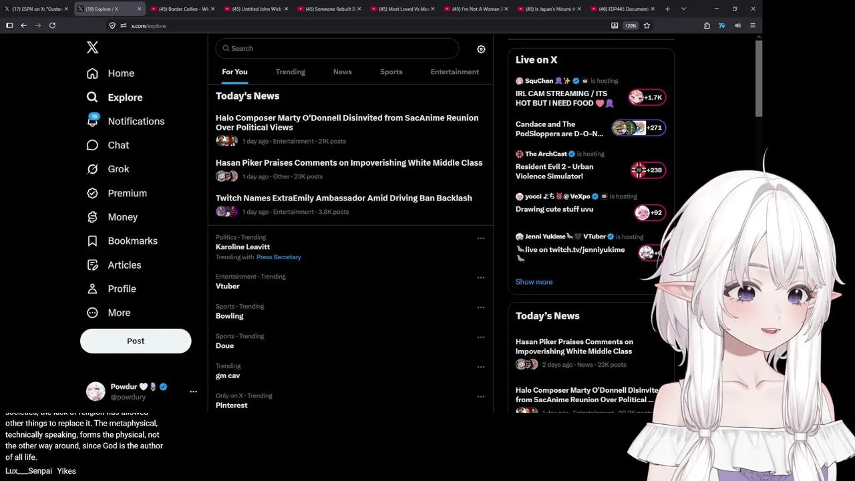Open the Bowling trending topic
Screen dimensions: 855x481
coord(229,316)
